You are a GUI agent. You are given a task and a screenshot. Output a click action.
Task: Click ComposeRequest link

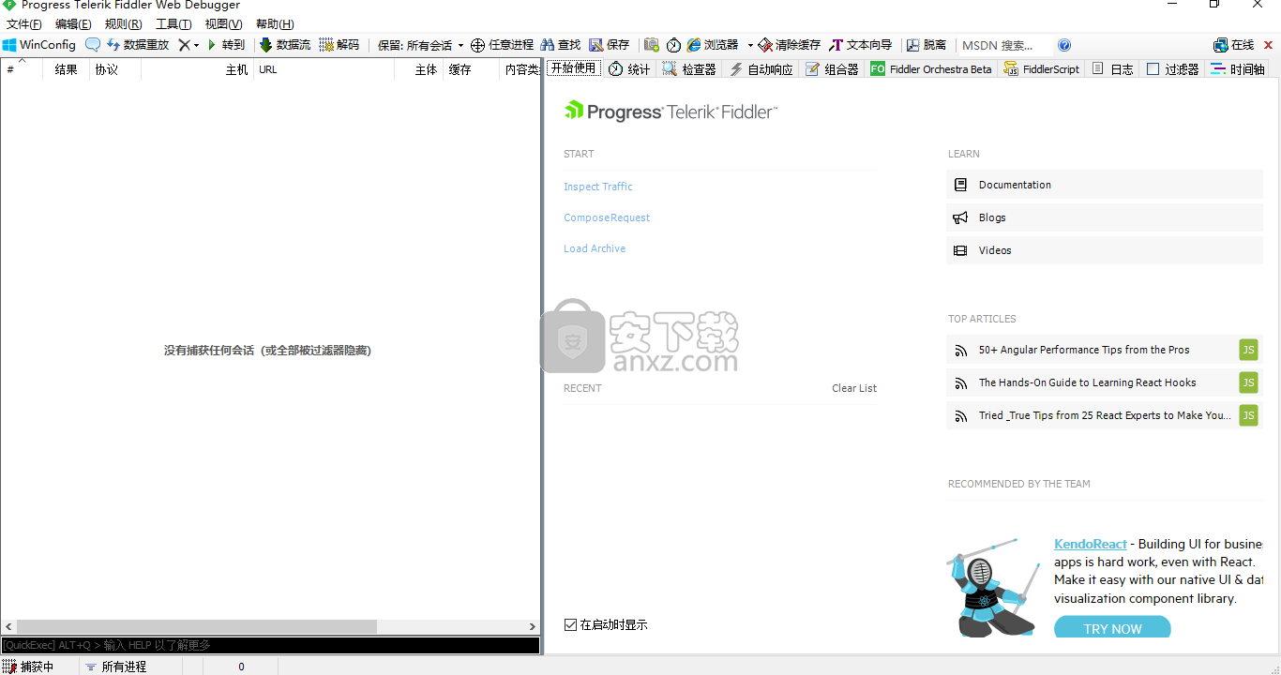[x=607, y=217]
